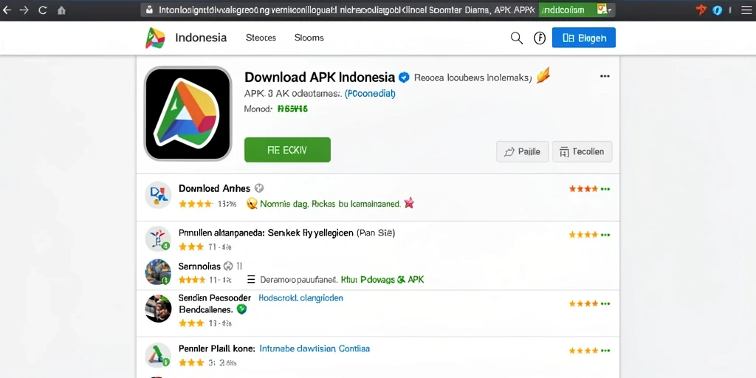The width and height of the screenshot is (756, 378).
Task: Open 'Infunabe dawtiisian Contiaa' link
Action: click(x=315, y=348)
